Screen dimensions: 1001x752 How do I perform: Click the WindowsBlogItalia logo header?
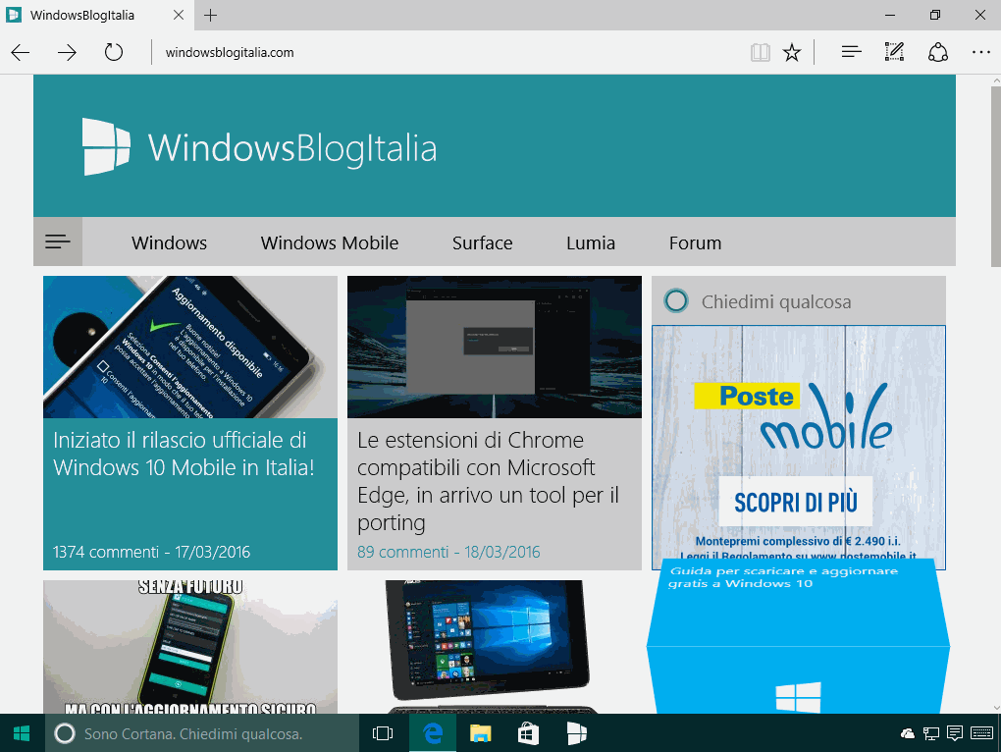tap(260, 147)
